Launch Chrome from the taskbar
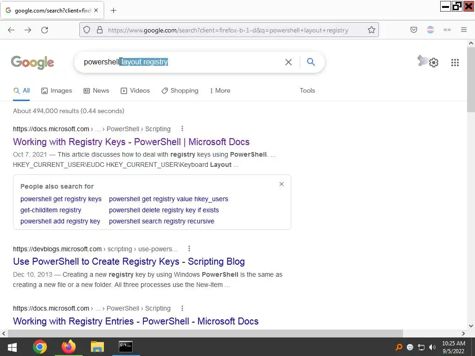This screenshot has height=356, width=475. pyautogui.click(x=40, y=347)
